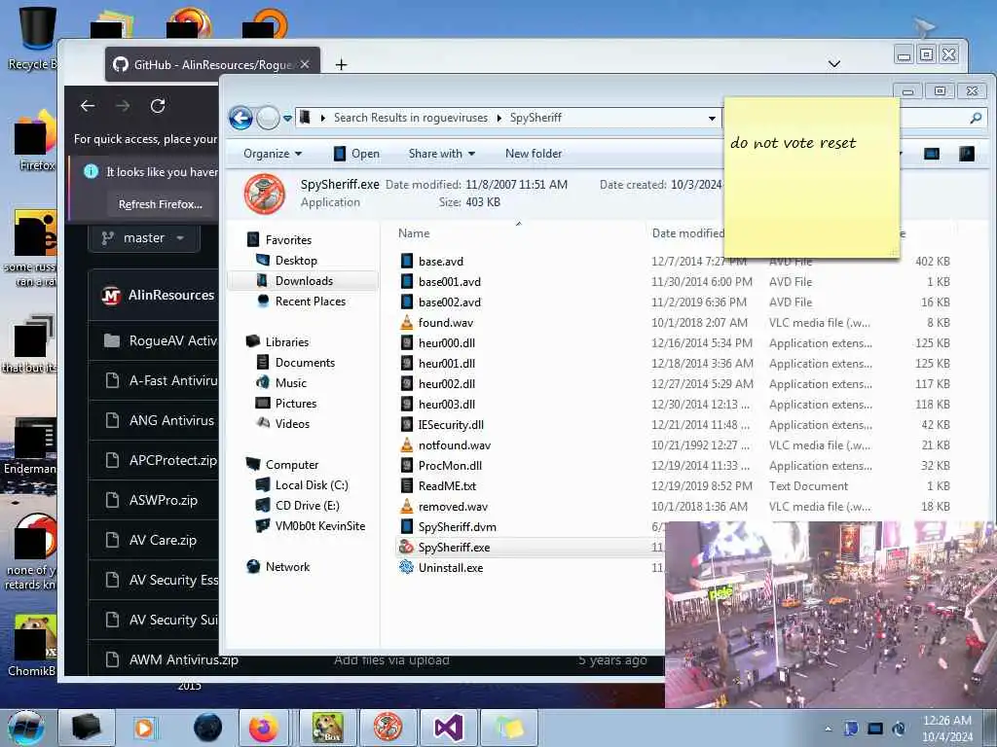Open AlinResources profile link on GitHub

click(171, 295)
